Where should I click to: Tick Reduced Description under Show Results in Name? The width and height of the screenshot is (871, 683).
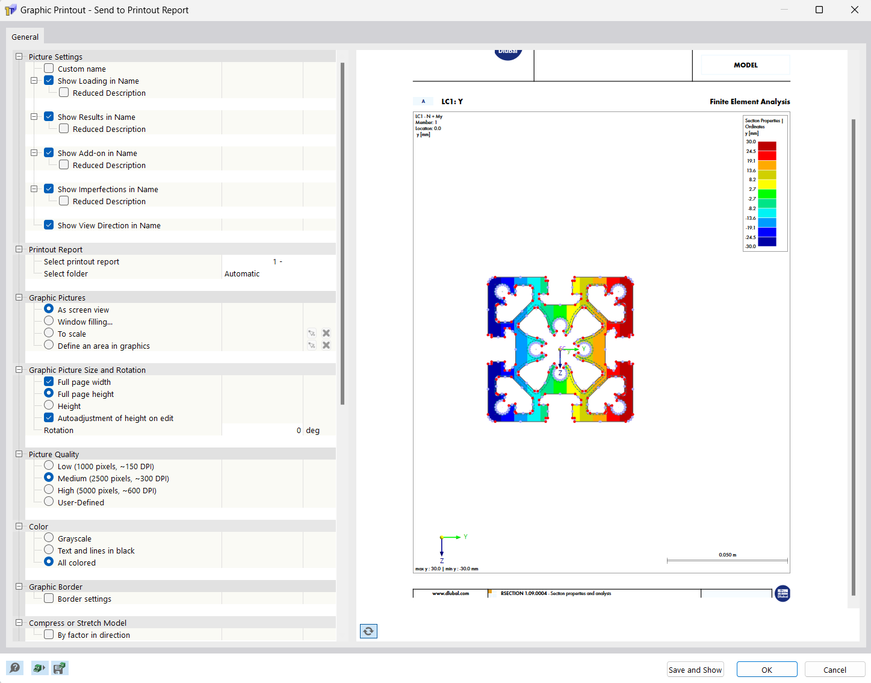64,128
